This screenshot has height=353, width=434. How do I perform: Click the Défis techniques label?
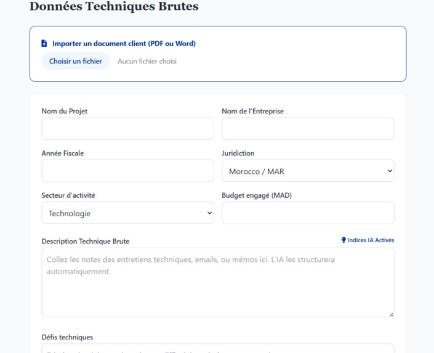click(x=67, y=337)
